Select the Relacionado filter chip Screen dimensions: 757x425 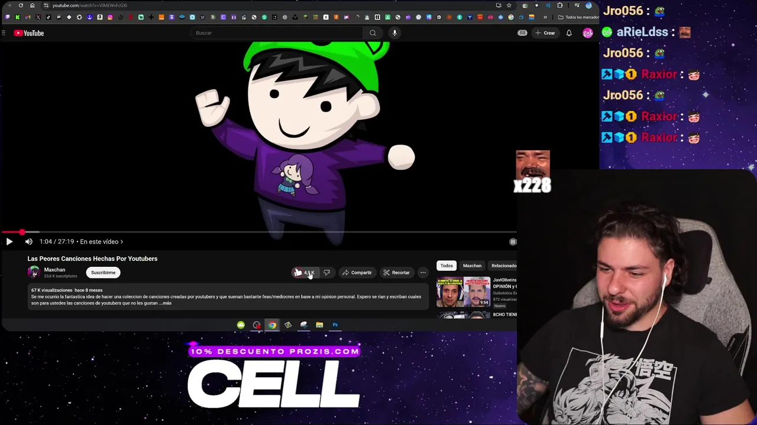coord(503,266)
